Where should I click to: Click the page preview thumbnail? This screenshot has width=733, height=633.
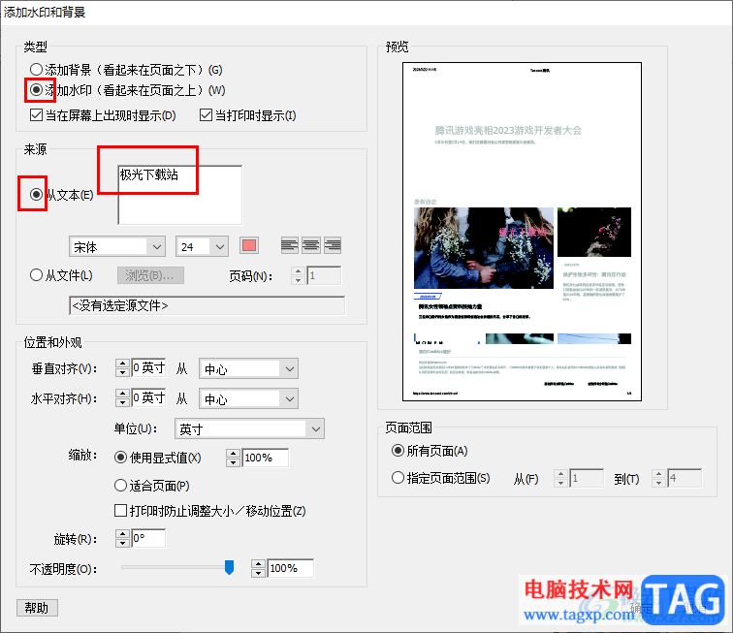tap(522, 232)
